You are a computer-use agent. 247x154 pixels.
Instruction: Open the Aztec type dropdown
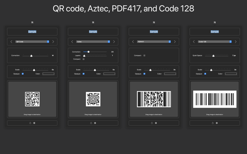tap(93, 42)
